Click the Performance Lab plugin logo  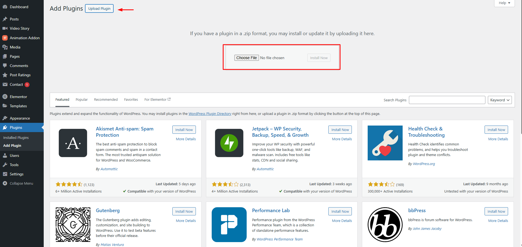point(229,225)
